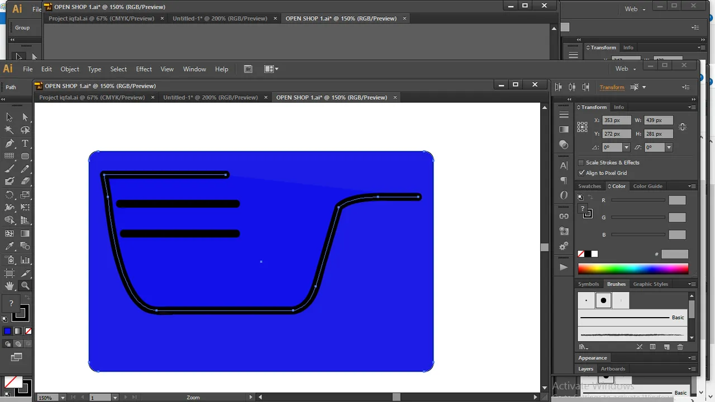The height and width of the screenshot is (402, 715).
Task: Switch toolbox paint mode to Gradient
Action: (x=18, y=331)
